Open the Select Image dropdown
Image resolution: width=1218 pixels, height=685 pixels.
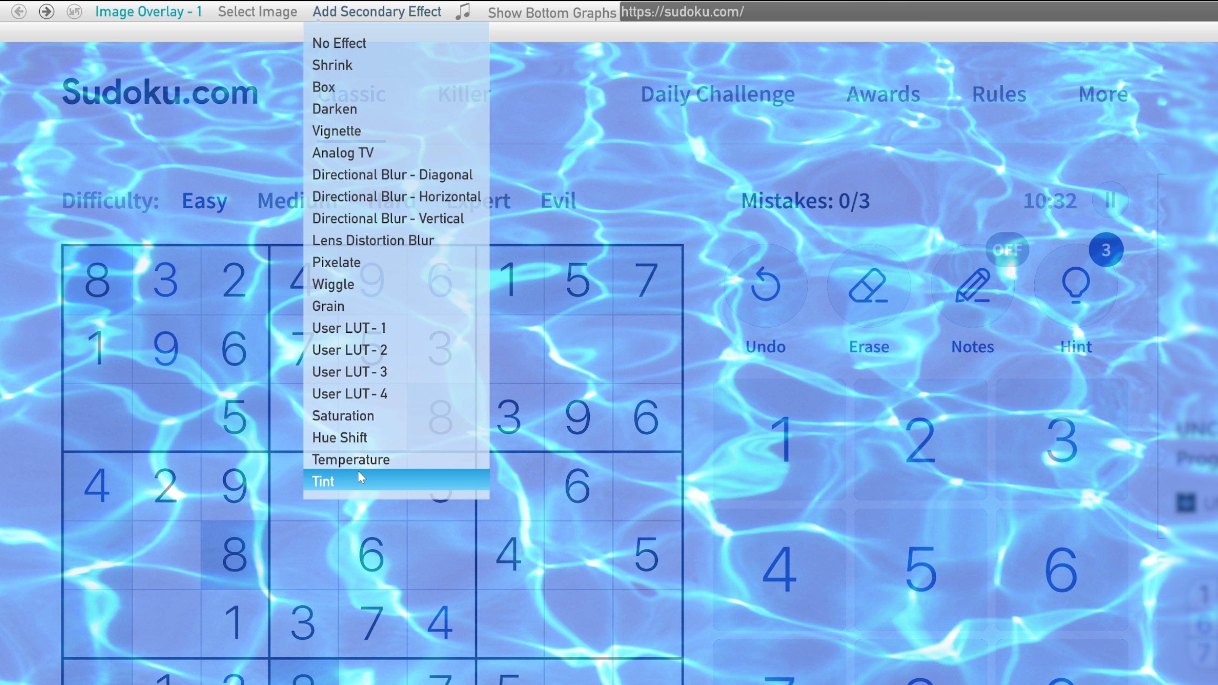click(x=257, y=11)
